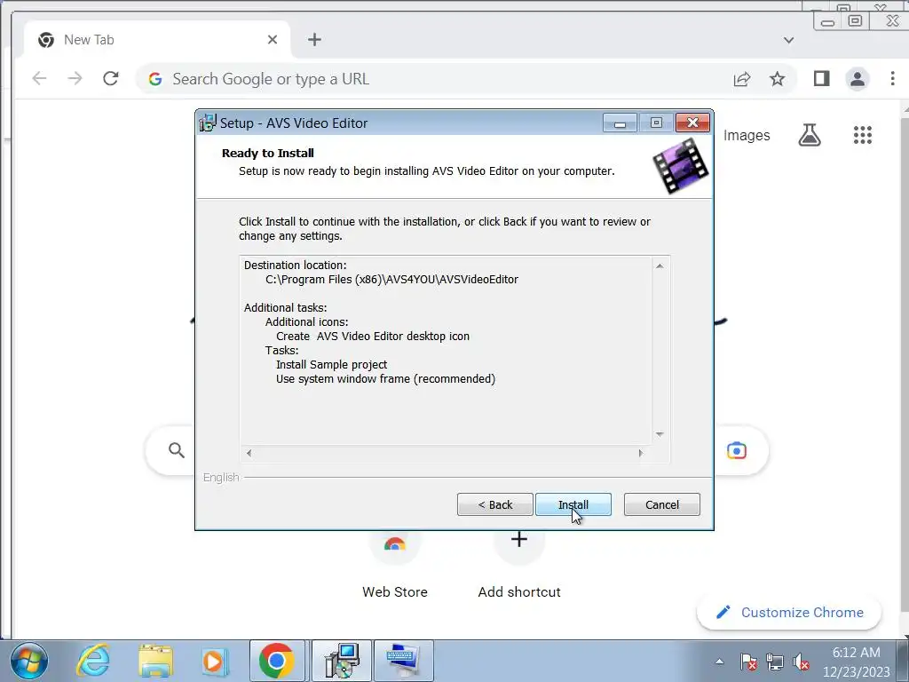Launch Internet Explorer from taskbar
Viewport: 909px width, 682px height.
pyautogui.click(x=92, y=661)
